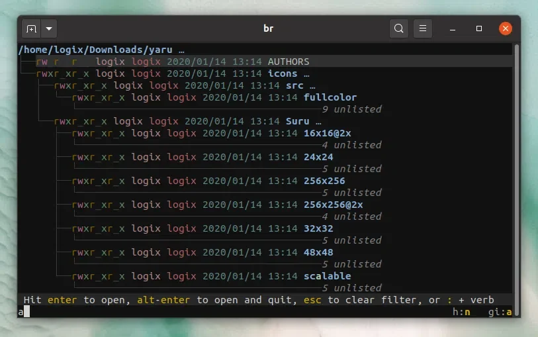Click '5 unlisted' under 24x24

pyautogui.click(x=351, y=169)
